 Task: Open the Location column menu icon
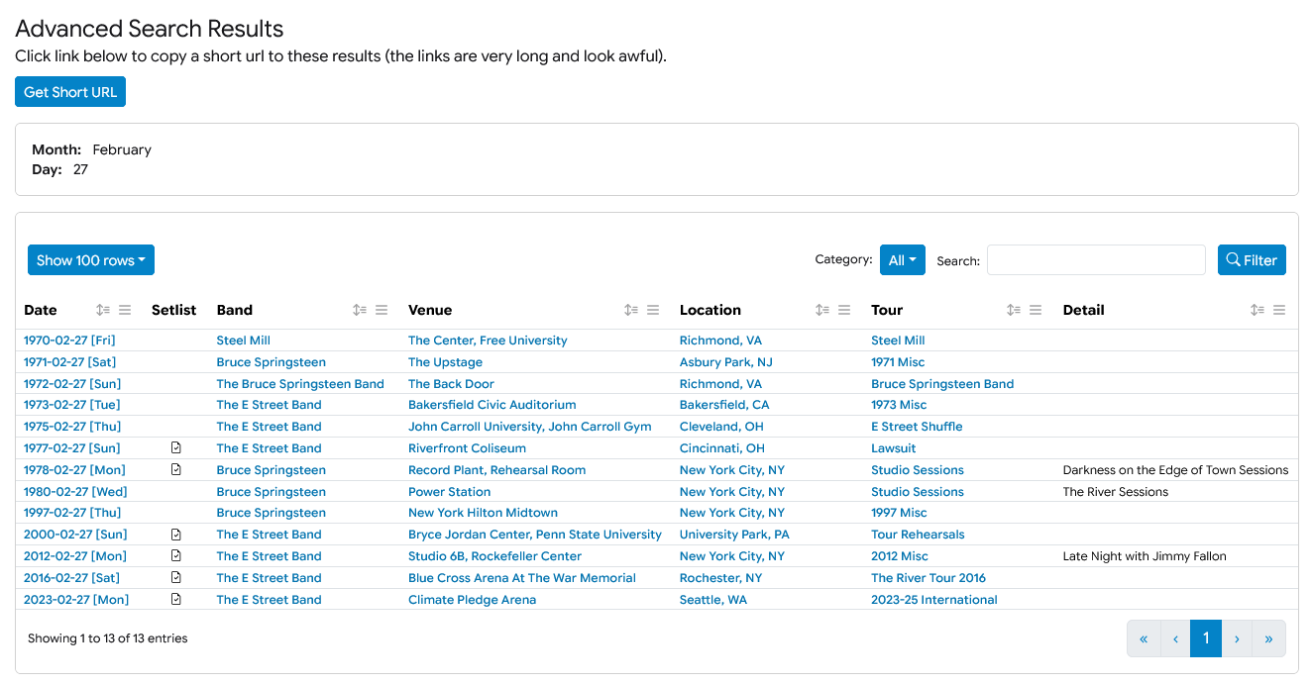click(x=844, y=310)
